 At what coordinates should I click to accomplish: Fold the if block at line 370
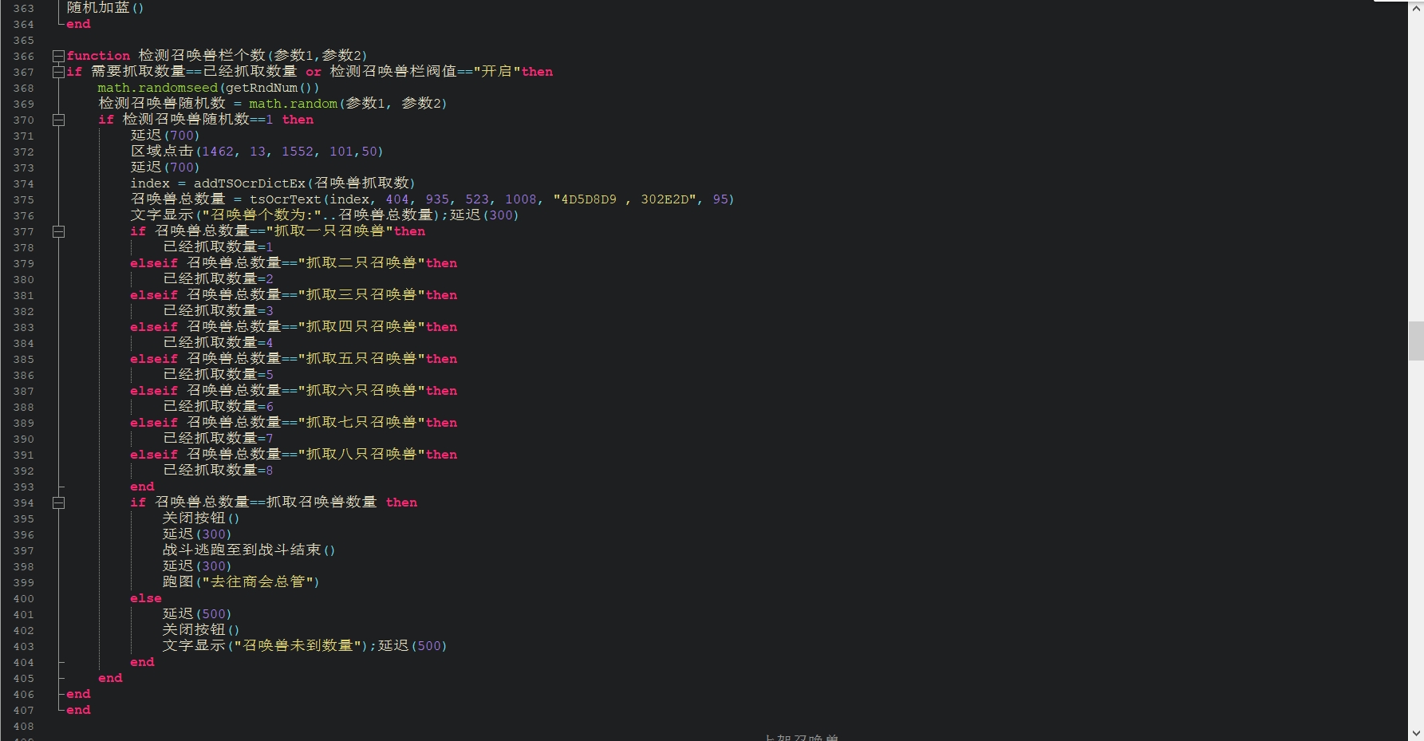coord(58,120)
